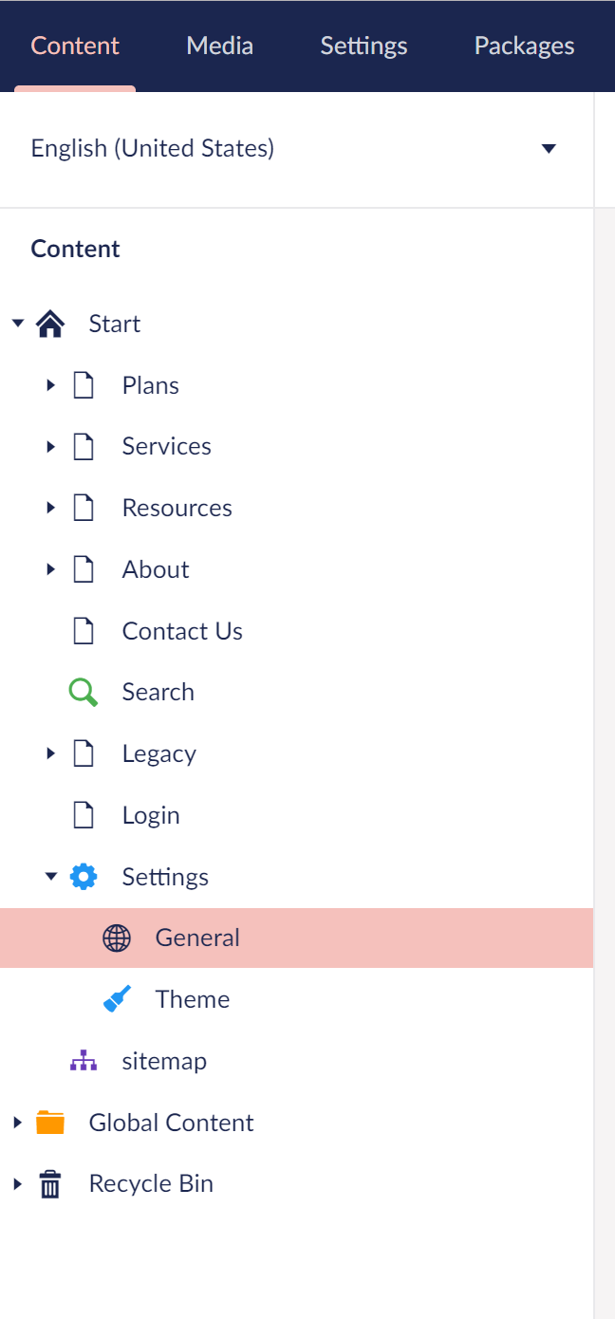This screenshot has height=1319, width=615.
Task: Click the home icon next to Start
Action: coord(50,325)
